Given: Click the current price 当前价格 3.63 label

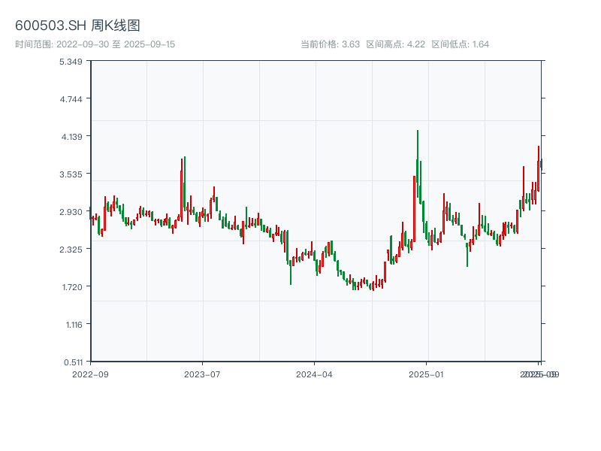Looking at the screenshot, I should pyautogui.click(x=330, y=44).
